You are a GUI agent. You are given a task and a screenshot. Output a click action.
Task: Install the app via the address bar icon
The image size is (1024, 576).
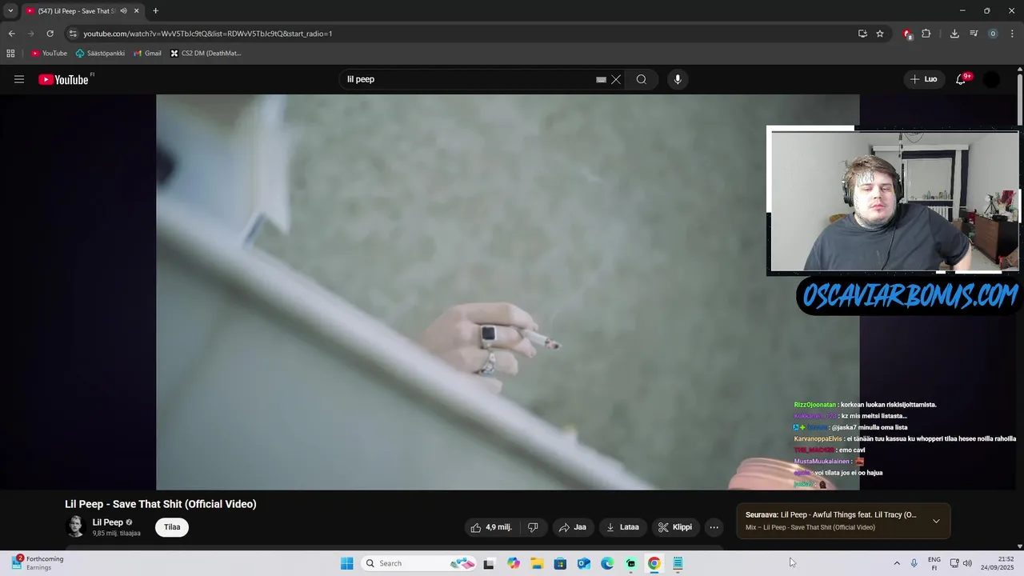pos(862,34)
